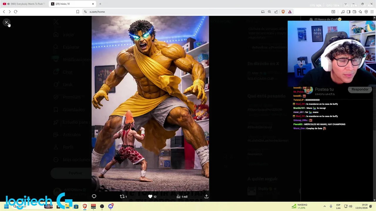Open the install app icon in address bar
The image size is (376, 211).
(x=263, y=12)
